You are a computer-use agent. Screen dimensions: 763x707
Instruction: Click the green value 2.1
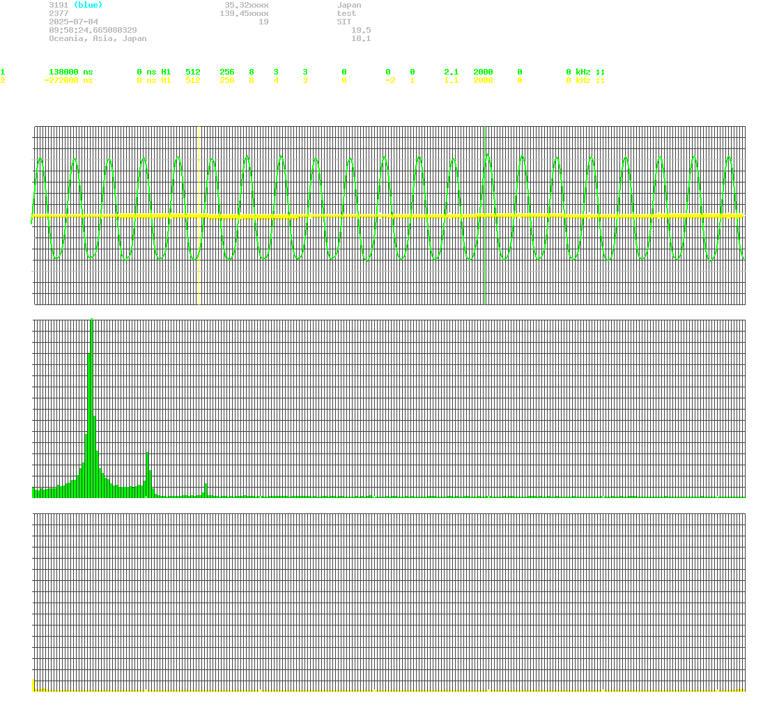coord(451,72)
